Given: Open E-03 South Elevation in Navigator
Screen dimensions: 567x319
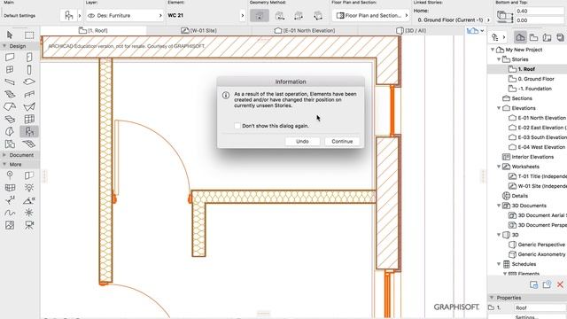Looking at the screenshot, I should tap(541, 137).
